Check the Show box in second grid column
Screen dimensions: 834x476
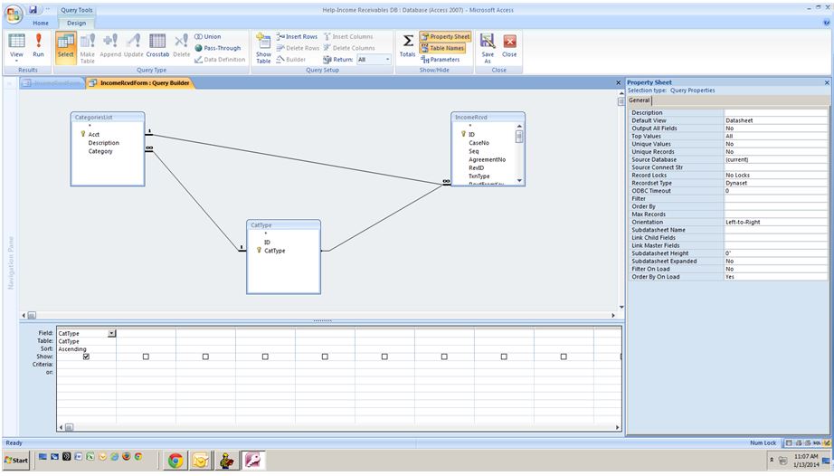[146, 357]
